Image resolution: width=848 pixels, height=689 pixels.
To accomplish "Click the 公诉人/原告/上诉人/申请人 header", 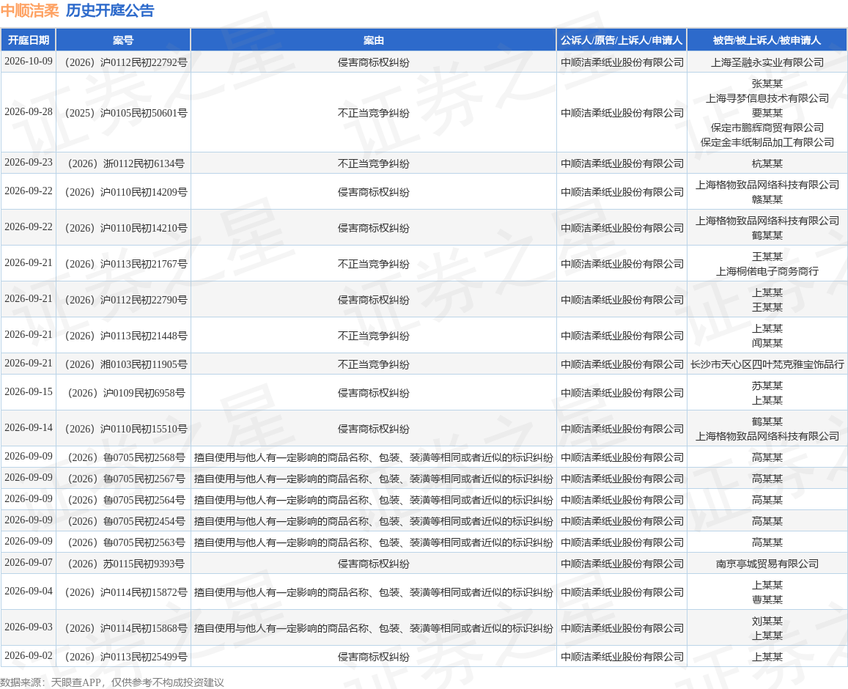I will (x=622, y=40).
